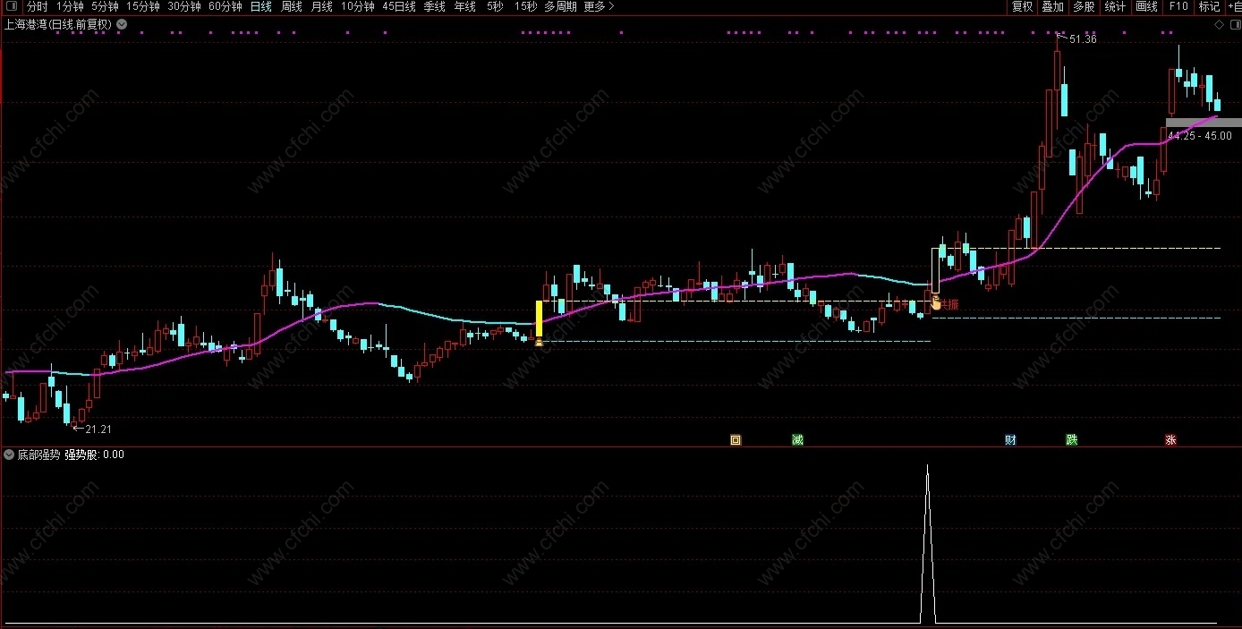Select the 45日线 period
The width and height of the screenshot is (1242, 629).
(x=398, y=6)
